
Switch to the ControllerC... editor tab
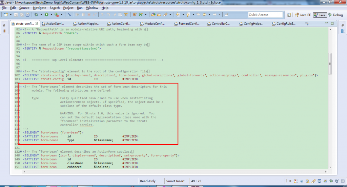click(x=219, y=23)
